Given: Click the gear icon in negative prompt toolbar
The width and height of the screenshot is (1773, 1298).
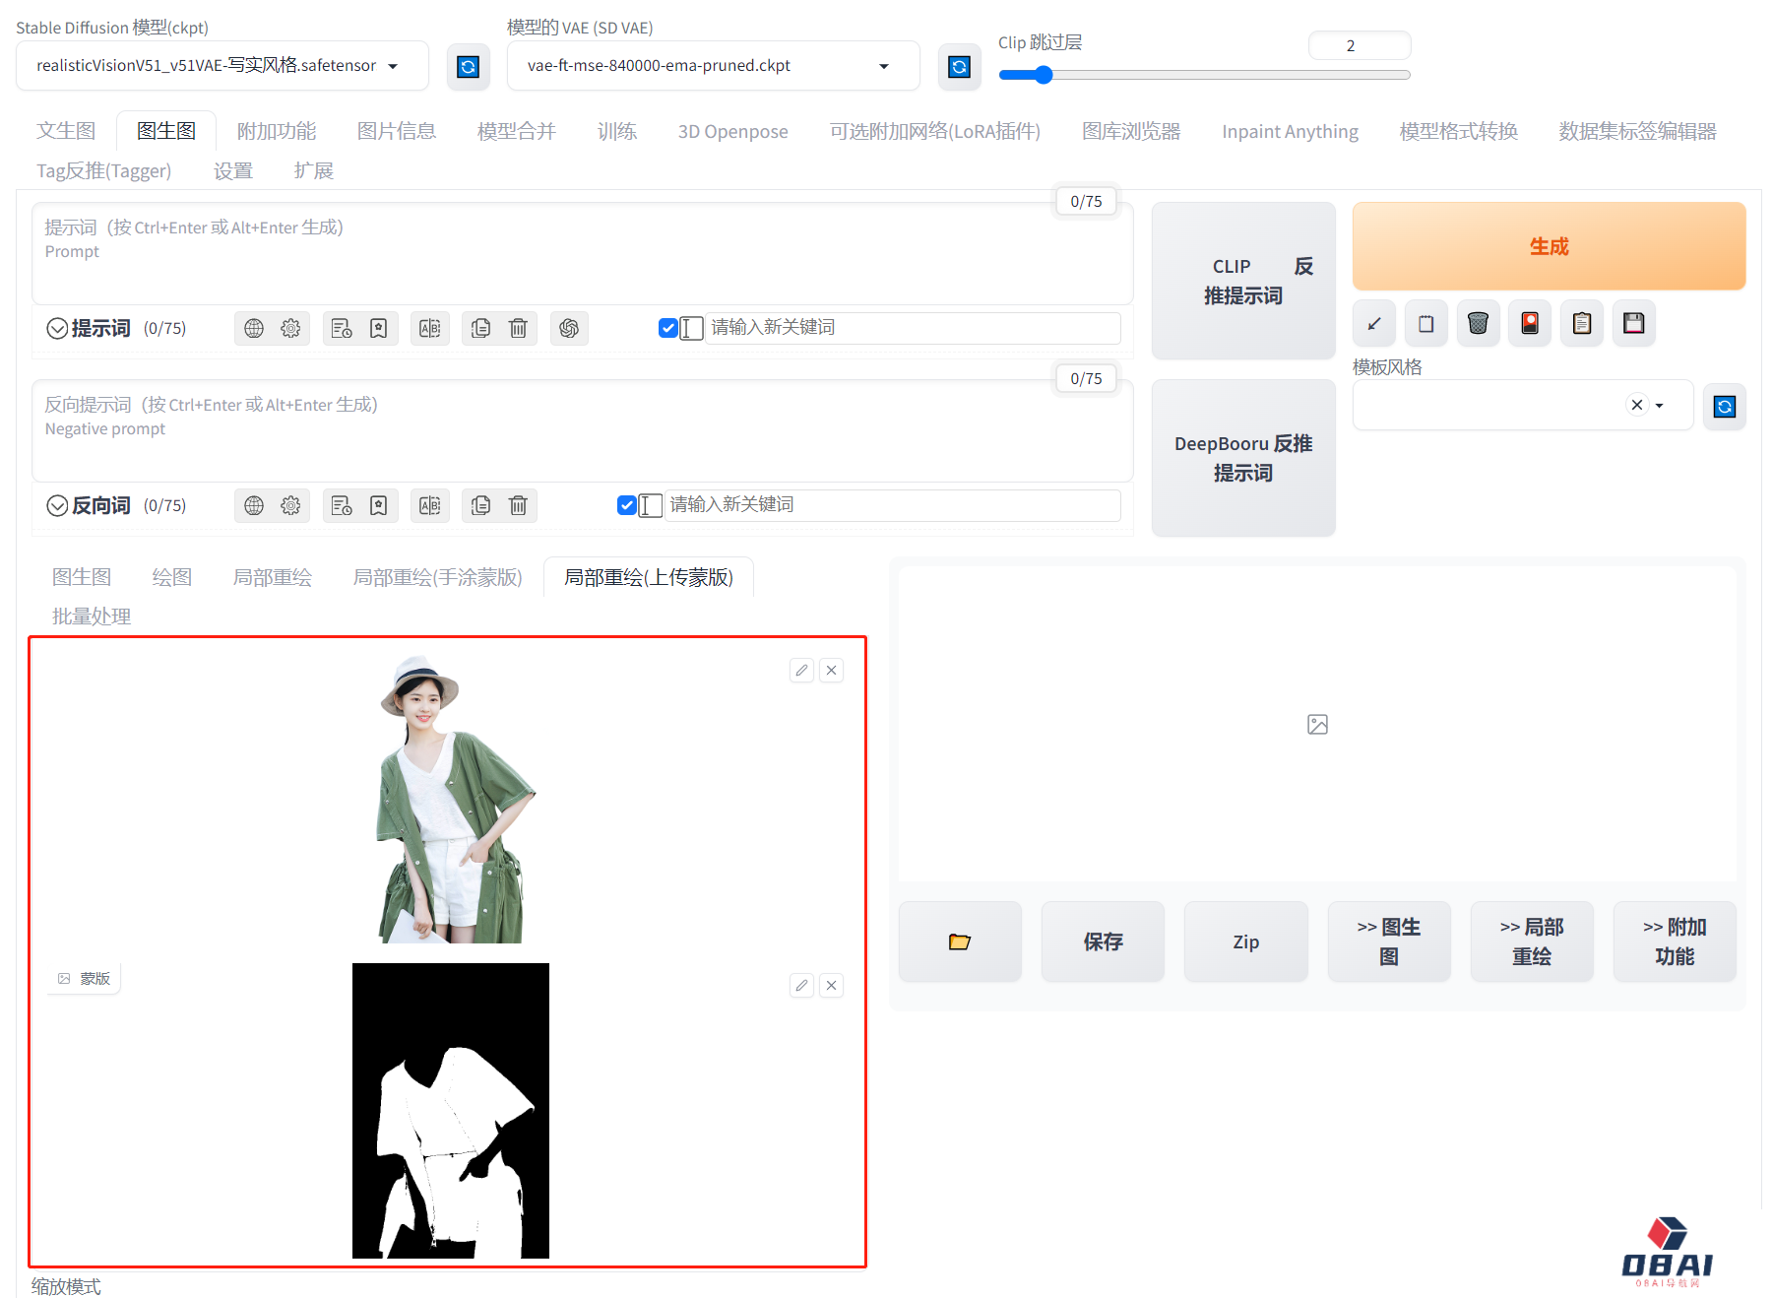Looking at the screenshot, I should (x=290, y=506).
